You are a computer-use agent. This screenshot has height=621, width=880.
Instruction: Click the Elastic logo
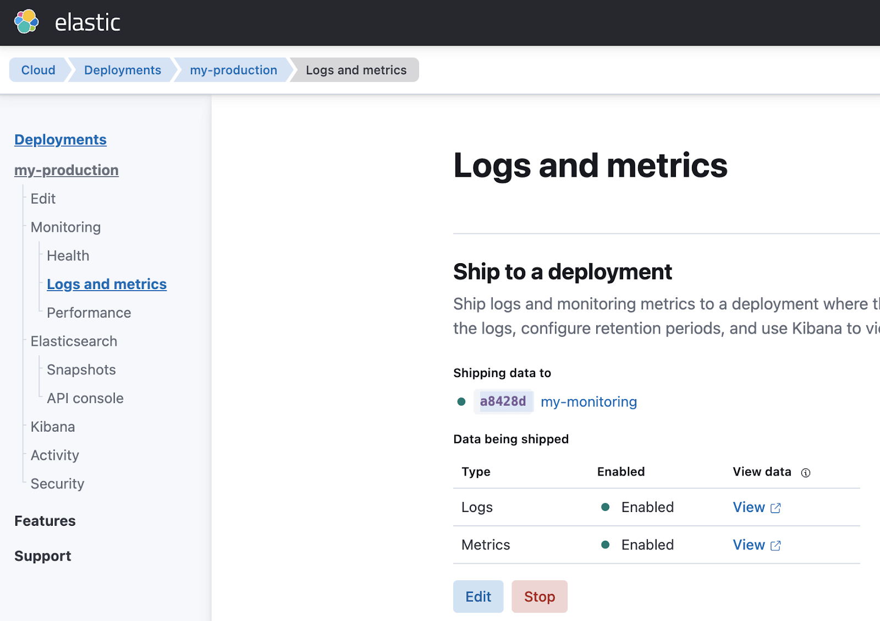[x=26, y=22]
